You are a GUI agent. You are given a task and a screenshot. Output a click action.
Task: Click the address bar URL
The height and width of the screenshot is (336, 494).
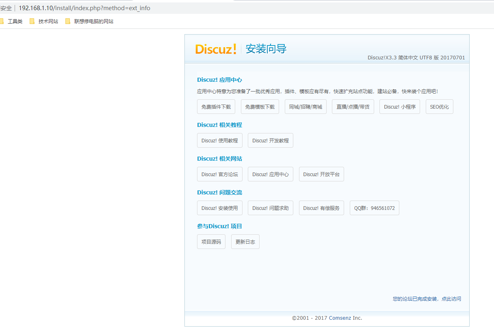tap(84, 8)
